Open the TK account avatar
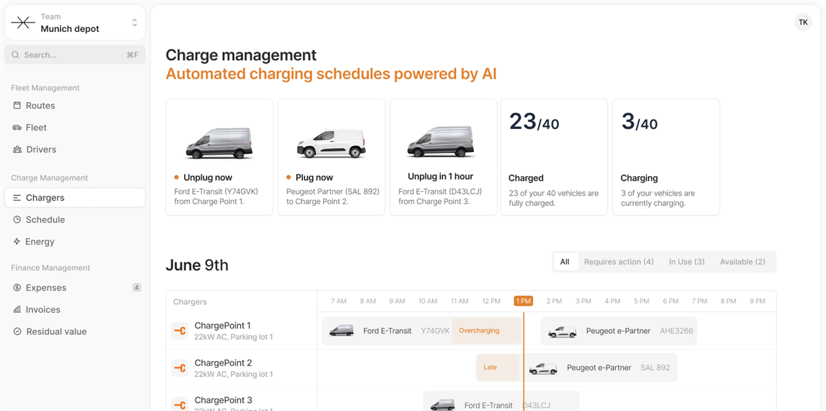 [x=803, y=22]
